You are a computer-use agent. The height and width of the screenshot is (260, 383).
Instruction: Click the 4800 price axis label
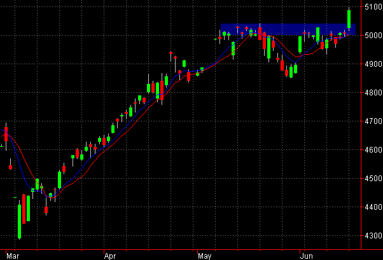click(x=373, y=93)
